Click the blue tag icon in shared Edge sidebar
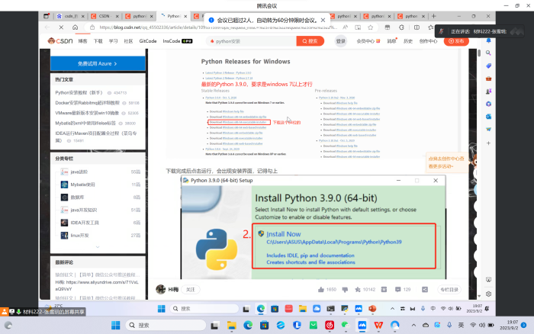534x334 pixels. (x=488, y=66)
